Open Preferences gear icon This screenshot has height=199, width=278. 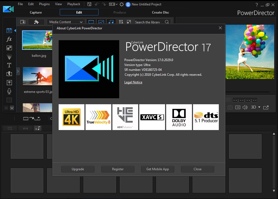pyautogui.click(x=122, y=4)
